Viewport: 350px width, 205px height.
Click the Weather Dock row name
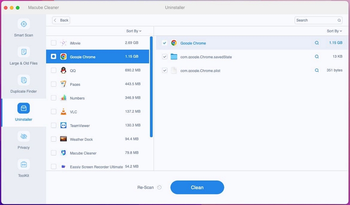[x=81, y=139]
